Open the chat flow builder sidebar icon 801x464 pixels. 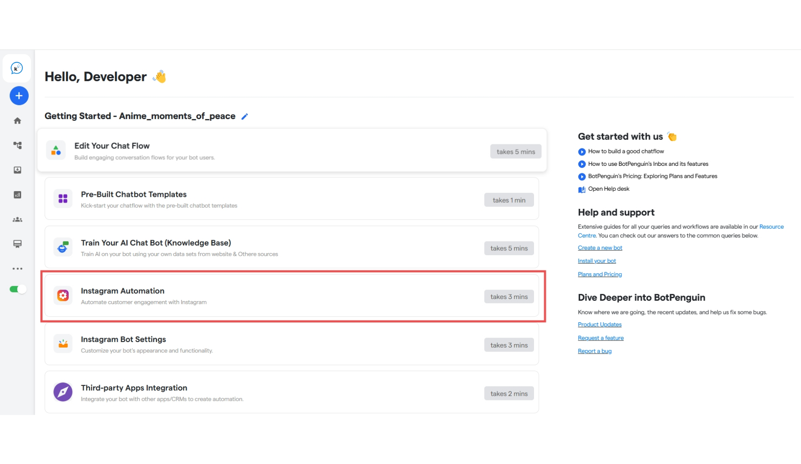tap(18, 145)
